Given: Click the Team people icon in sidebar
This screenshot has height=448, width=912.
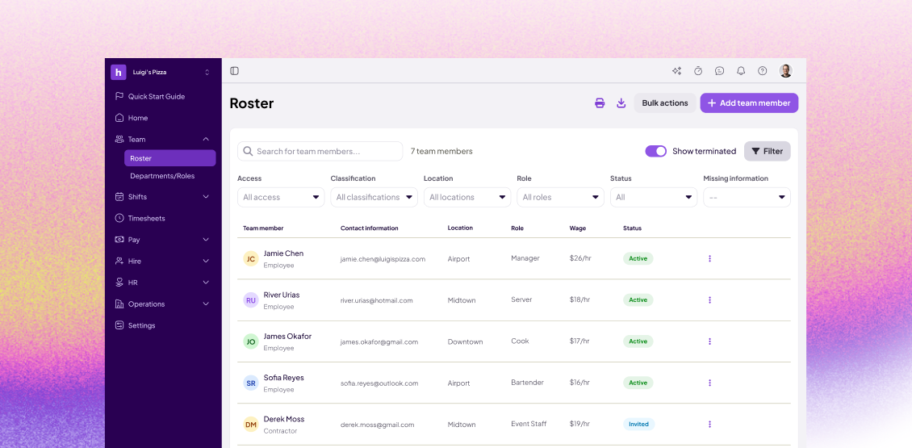Looking at the screenshot, I should 119,139.
